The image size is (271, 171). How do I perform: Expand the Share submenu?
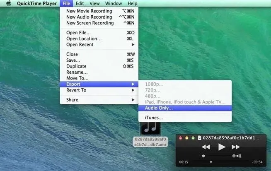coord(99,100)
